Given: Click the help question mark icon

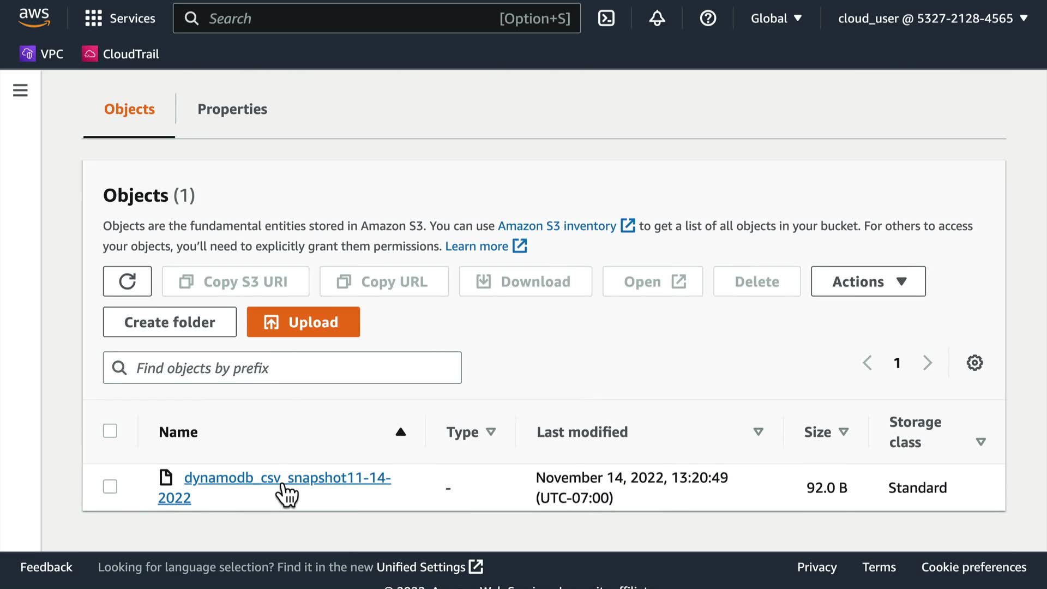Looking at the screenshot, I should pyautogui.click(x=707, y=19).
